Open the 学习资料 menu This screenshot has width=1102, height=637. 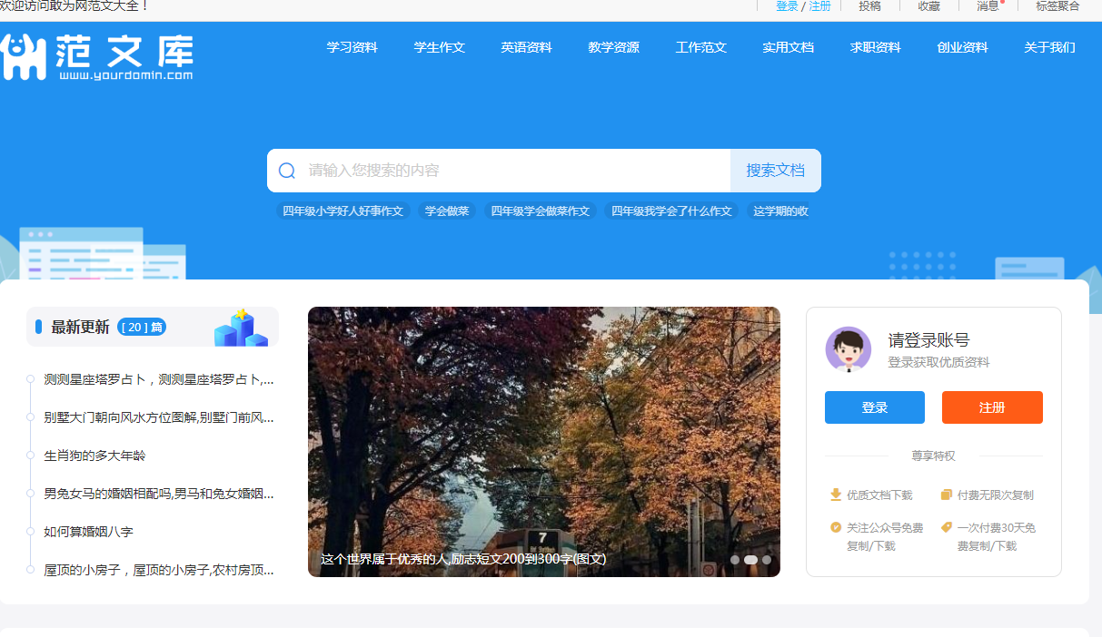point(352,47)
